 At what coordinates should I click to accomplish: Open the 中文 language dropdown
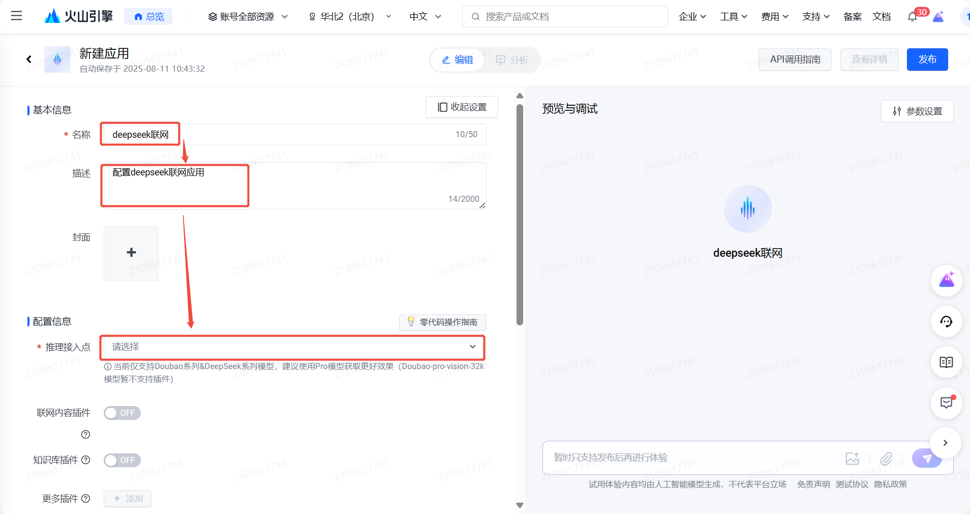pyautogui.click(x=425, y=17)
